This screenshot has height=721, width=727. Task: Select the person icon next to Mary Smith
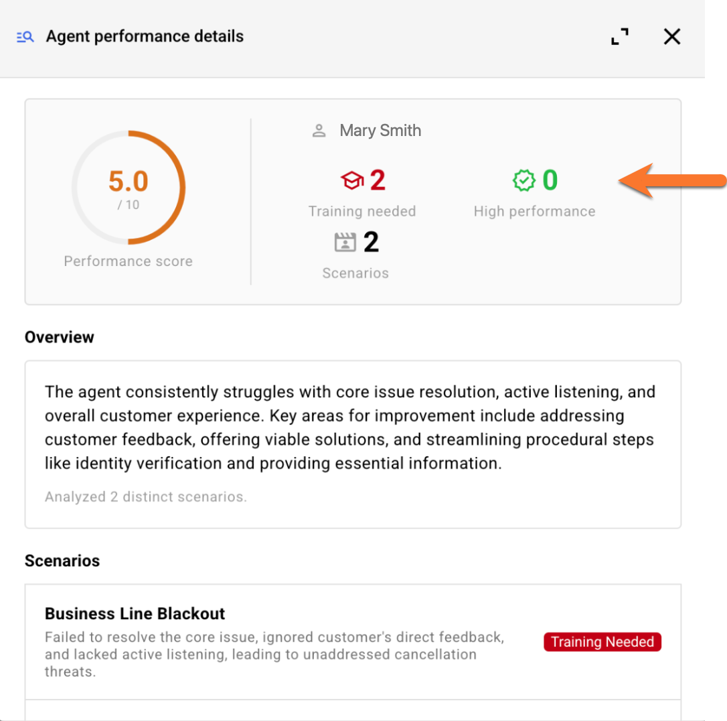pyautogui.click(x=320, y=129)
